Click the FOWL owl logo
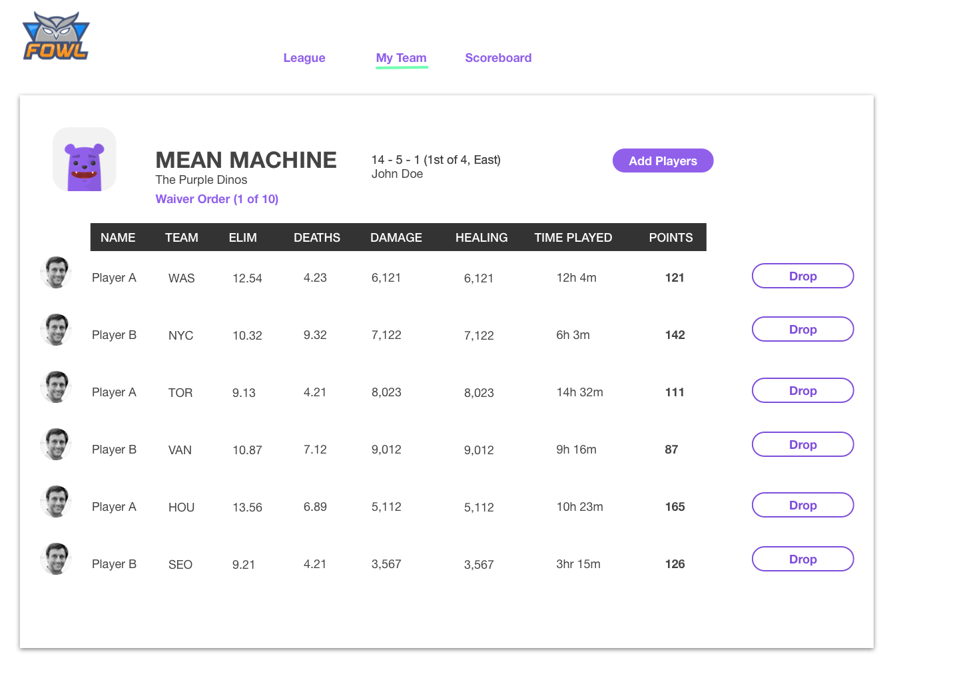This screenshot has width=959, height=682. pos(56,36)
